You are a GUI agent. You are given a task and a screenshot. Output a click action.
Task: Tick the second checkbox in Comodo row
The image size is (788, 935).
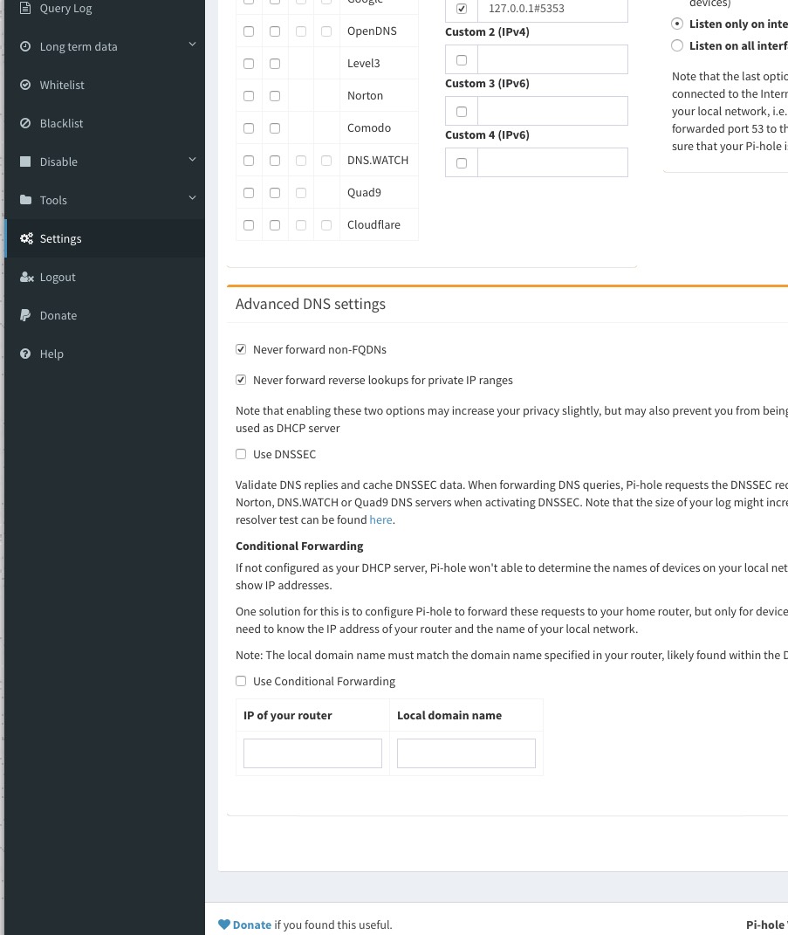tap(275, 128)
